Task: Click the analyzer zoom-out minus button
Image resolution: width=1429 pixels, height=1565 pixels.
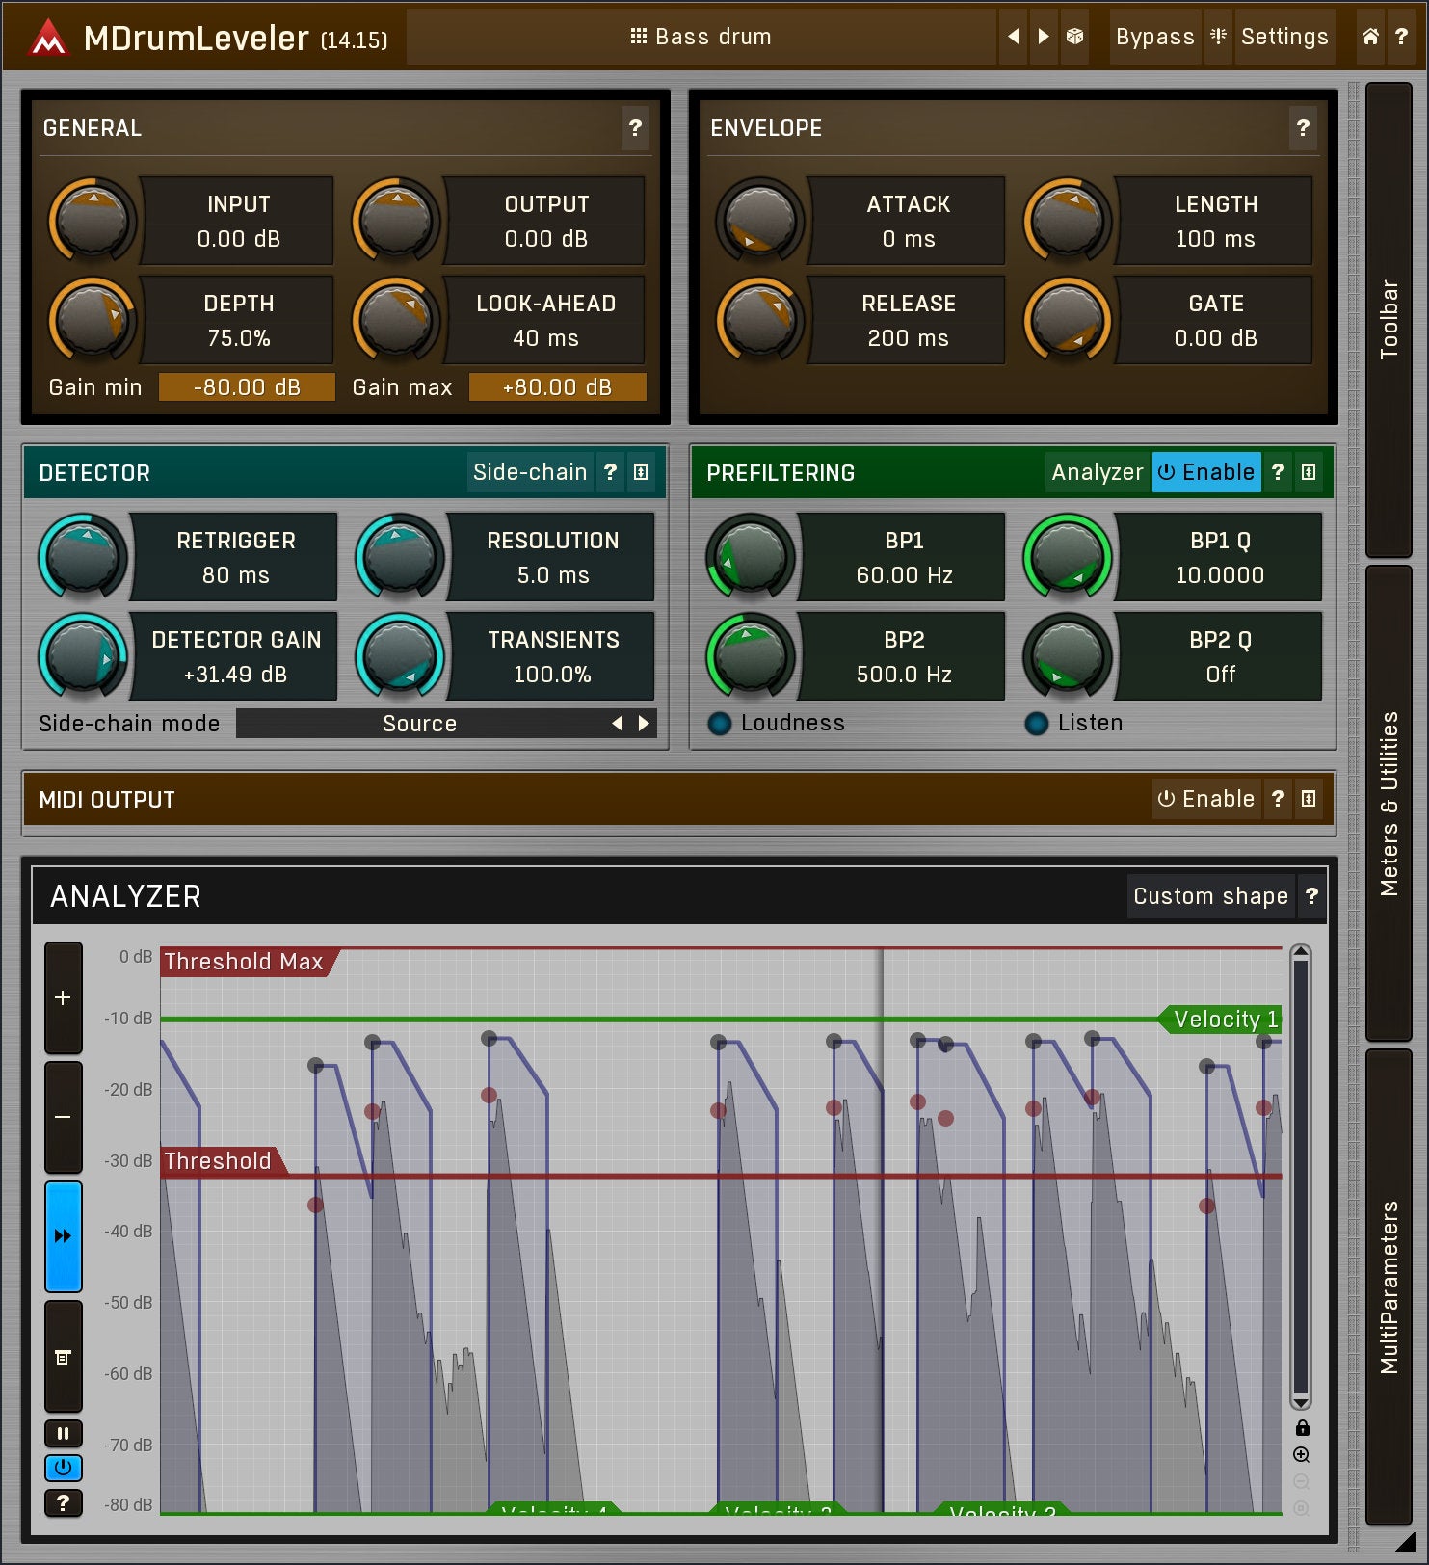Action: pyautogui.click(x=64, y=1117)
